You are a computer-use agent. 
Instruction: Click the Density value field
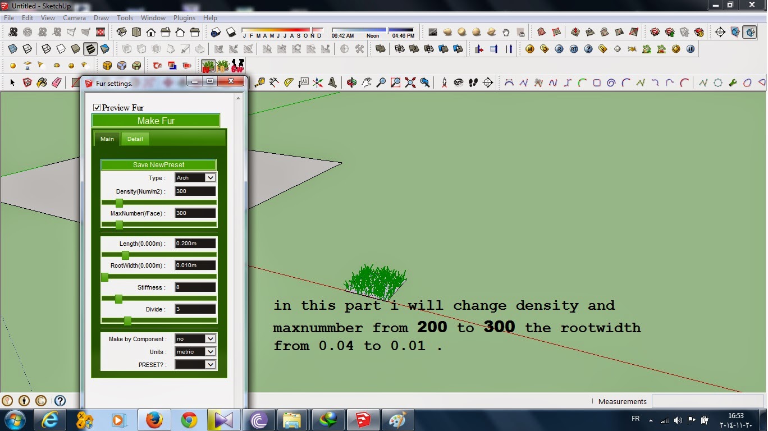195,191
